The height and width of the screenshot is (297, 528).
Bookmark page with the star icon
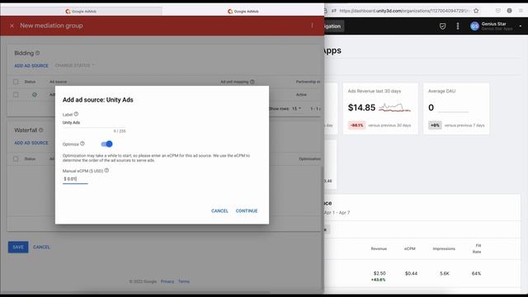point(476,11)
